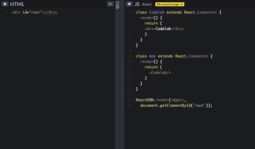The image size is (255, 149).
Task: Click the JS panel title
Action: pyautogui.click(x=137, y=4)
